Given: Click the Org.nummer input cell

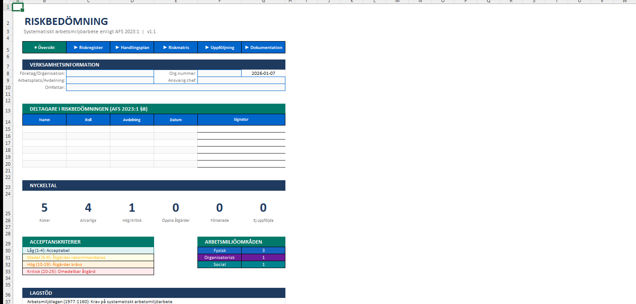Looking at the screenshot, I should pos(219,73).
